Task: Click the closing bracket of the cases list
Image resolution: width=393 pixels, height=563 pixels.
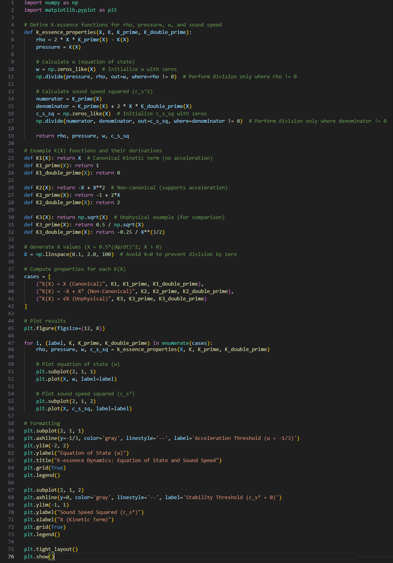Action: (26, 306)
